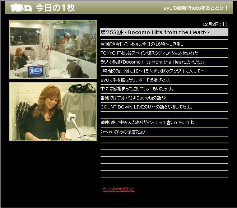Click the line starting with 1時間の短い間に

(x=152, y=71)
